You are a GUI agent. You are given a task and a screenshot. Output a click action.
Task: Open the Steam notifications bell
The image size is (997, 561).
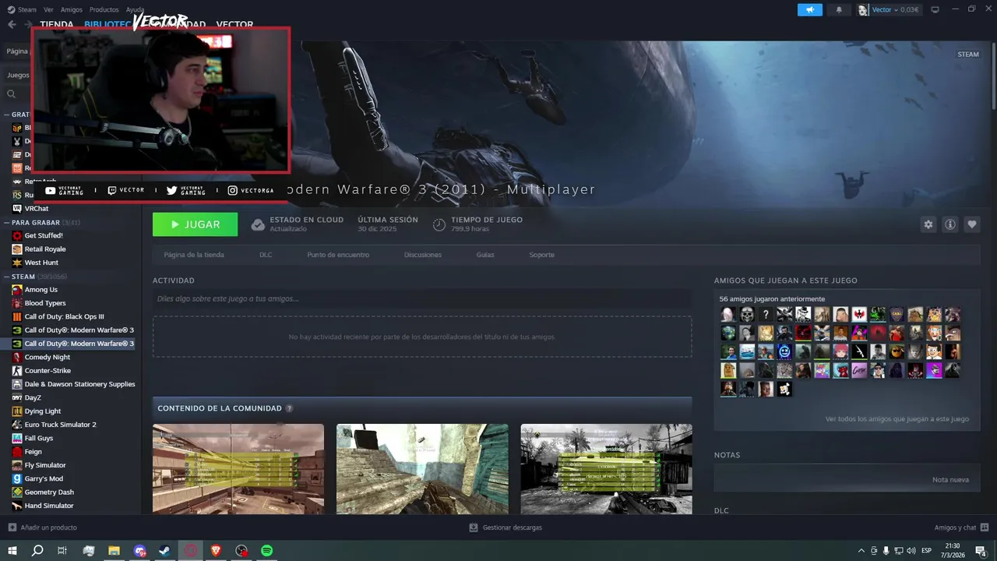tap(839, 9)
